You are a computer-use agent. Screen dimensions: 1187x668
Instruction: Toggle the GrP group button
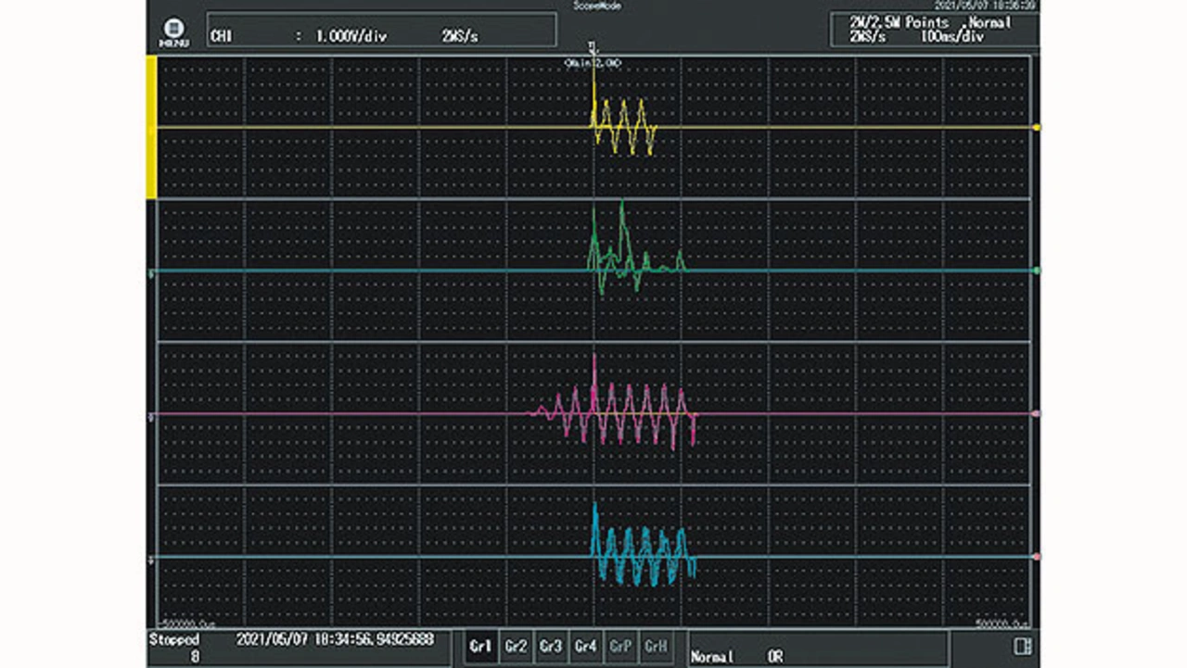pos(620,647)
